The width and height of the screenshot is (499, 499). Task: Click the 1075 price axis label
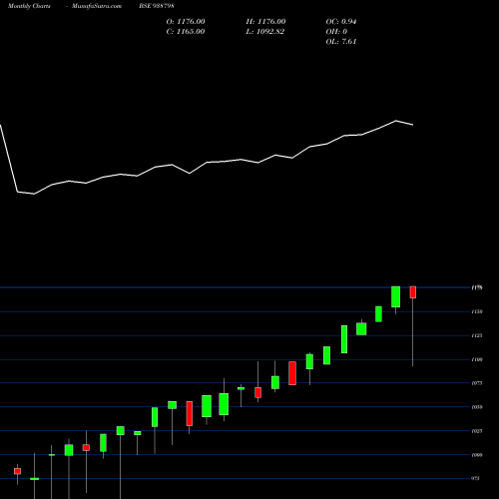pos(477,383)
